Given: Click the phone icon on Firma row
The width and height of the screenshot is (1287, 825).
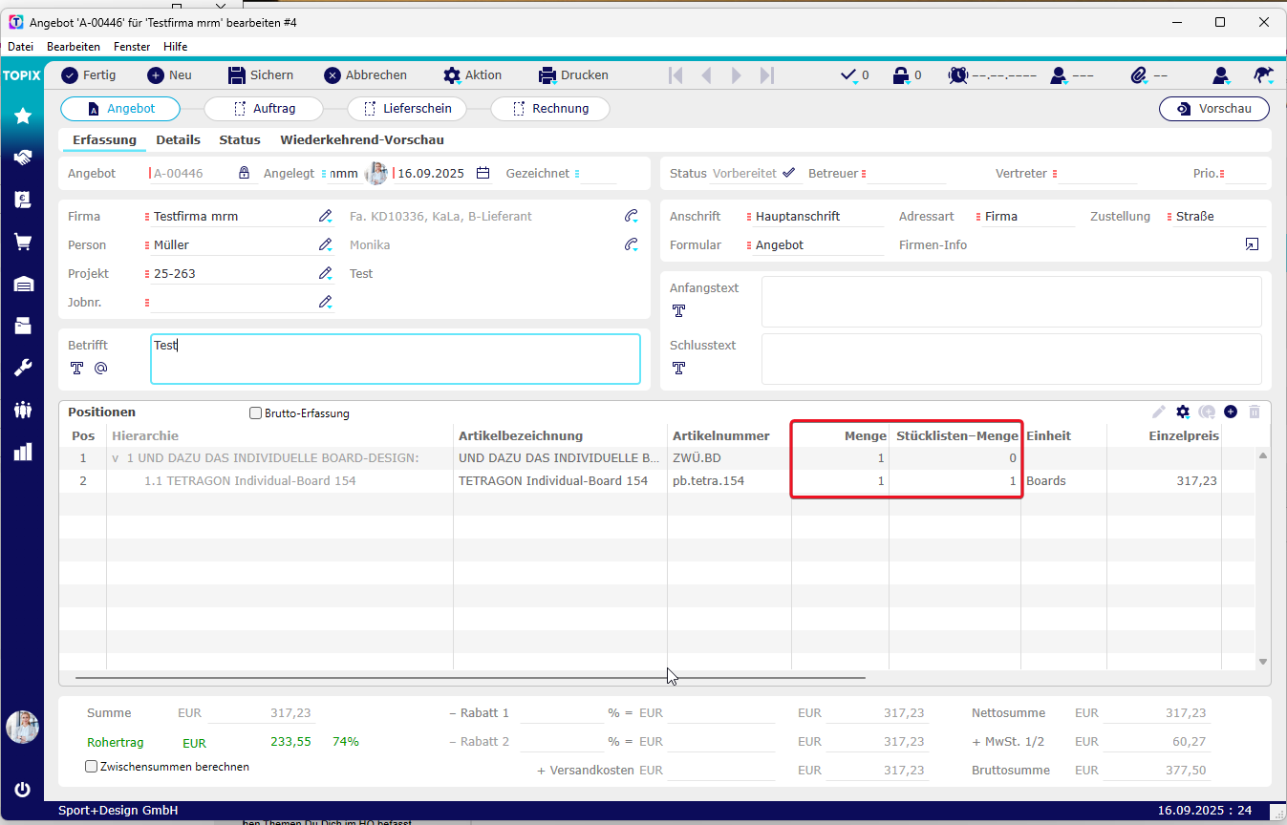Looking at the screenshot, I should coord(632,216).
